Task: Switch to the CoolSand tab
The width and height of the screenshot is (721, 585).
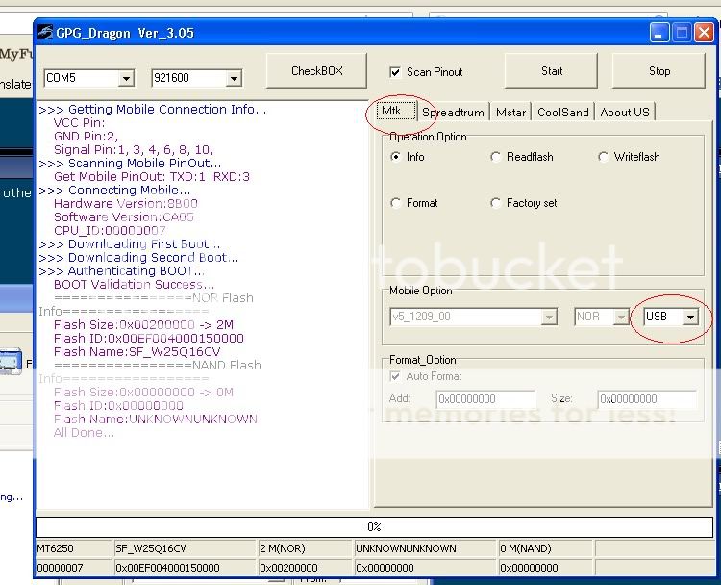Action: (562, 113)
